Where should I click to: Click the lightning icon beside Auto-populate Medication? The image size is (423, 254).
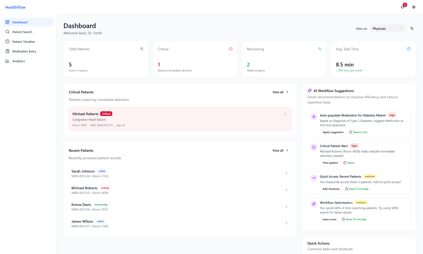click(x=313, y=117)
